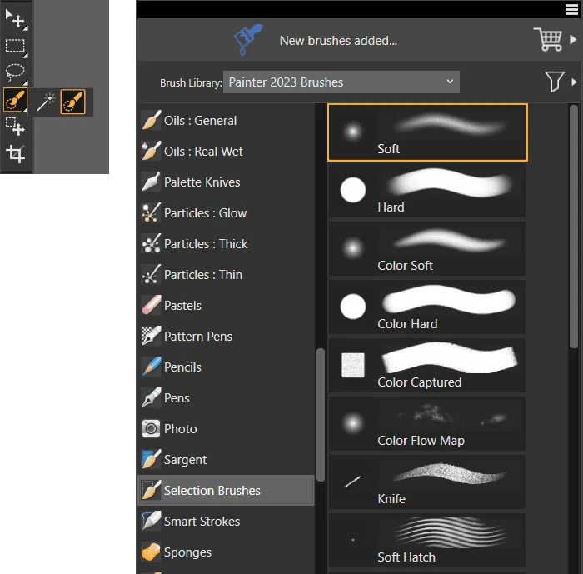Select the Selection Brushes category
Viewport: 583px width, 574px height.
point(227,491)
